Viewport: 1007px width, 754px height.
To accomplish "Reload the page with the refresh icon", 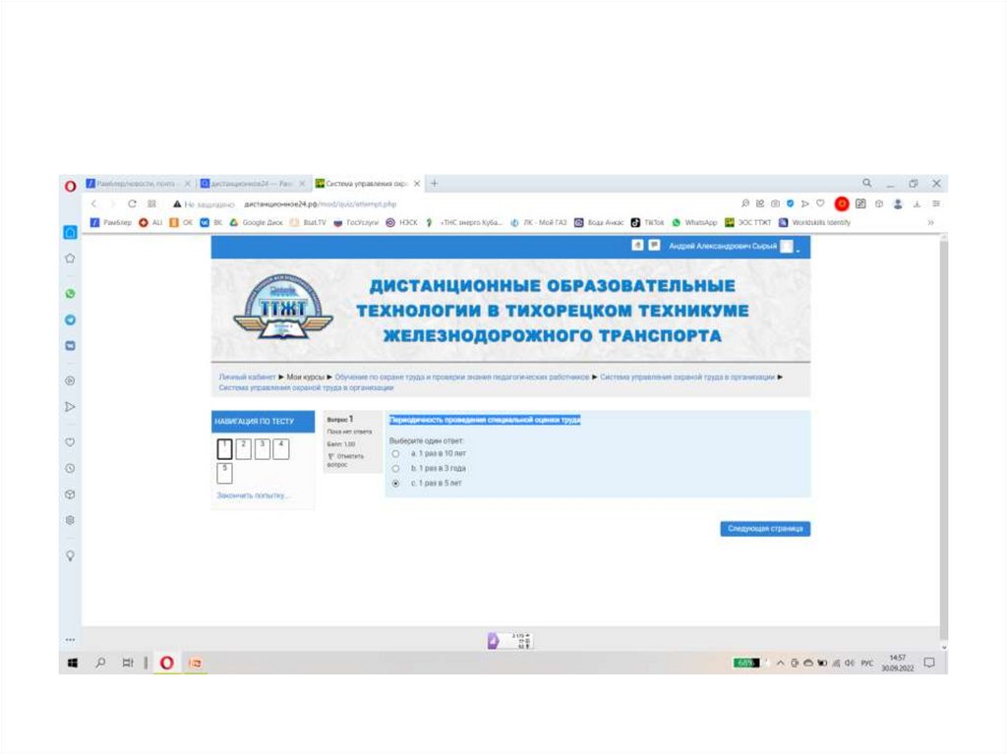I will (x=132, y=203).
